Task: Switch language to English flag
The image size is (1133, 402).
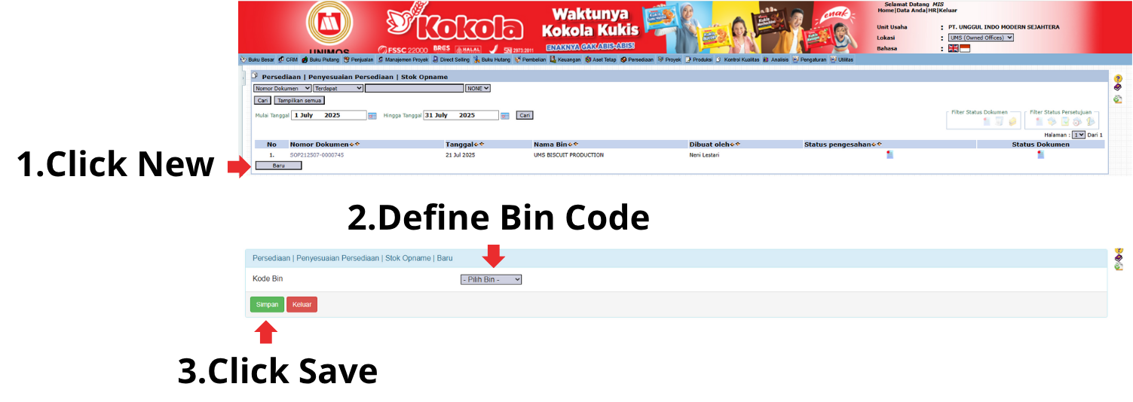Action: click(x=953, y=48)
